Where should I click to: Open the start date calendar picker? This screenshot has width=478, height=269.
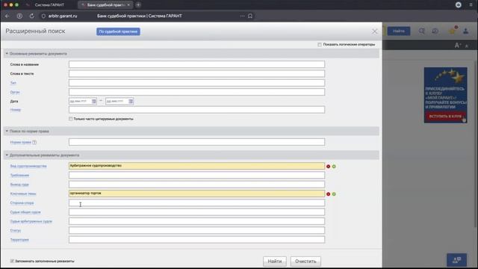point(94,101)
